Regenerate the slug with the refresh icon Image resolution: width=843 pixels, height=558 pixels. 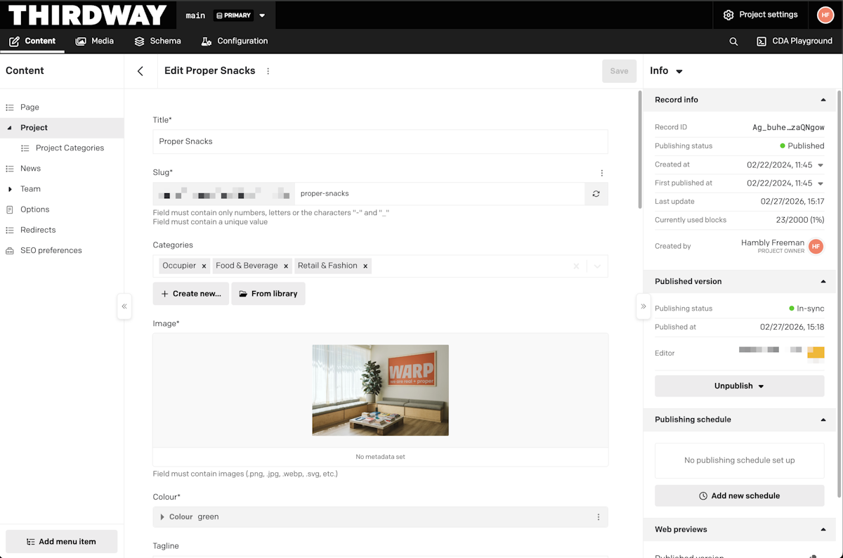coord(596,194)
